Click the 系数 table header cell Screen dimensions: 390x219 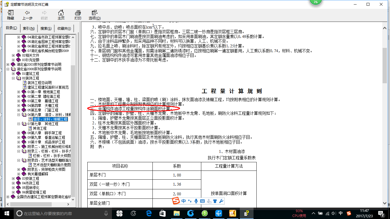click(x=177, y=166)
